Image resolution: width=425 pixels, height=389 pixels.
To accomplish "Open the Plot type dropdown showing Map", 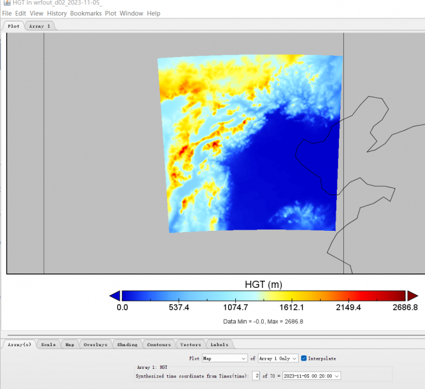I will tap(224, 358).
